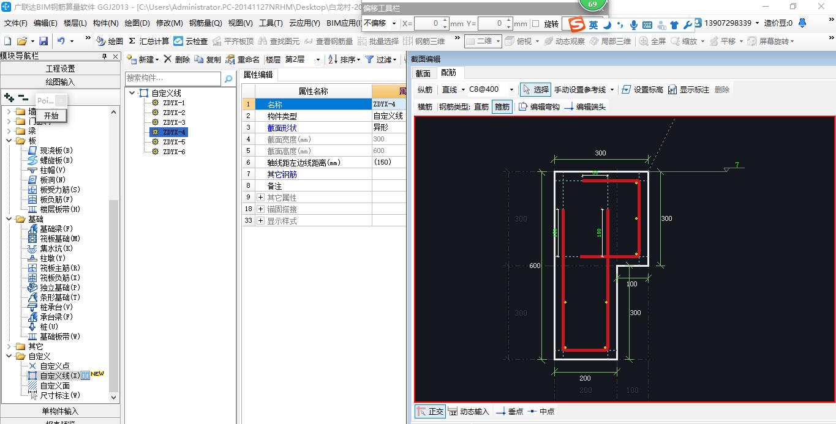This screenshot has height=424, width=836.
Task: Click the 搜索构件 search input field
Action: point(173,78)
